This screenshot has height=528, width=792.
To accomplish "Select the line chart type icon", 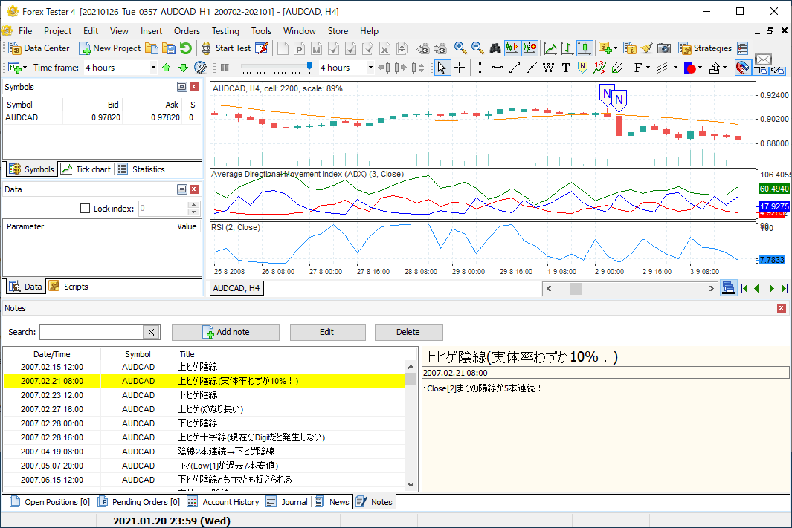I will pos(550,48).
